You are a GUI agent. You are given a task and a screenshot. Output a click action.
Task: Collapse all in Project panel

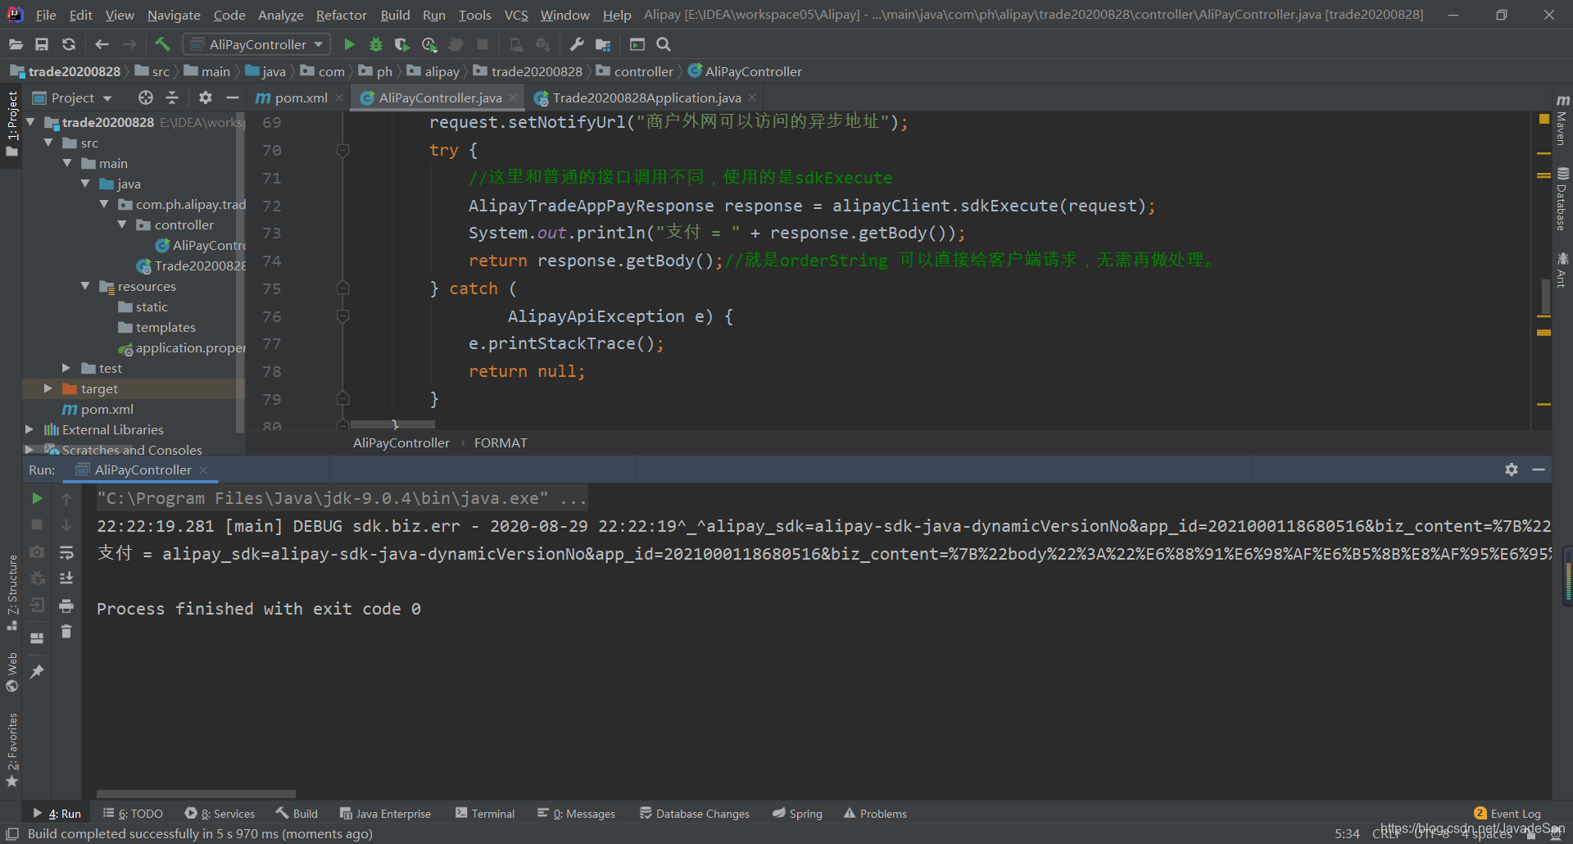pyautogui.click(x=172, y=98)
